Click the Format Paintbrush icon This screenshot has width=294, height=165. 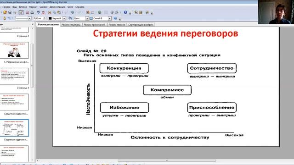(66, 12)
